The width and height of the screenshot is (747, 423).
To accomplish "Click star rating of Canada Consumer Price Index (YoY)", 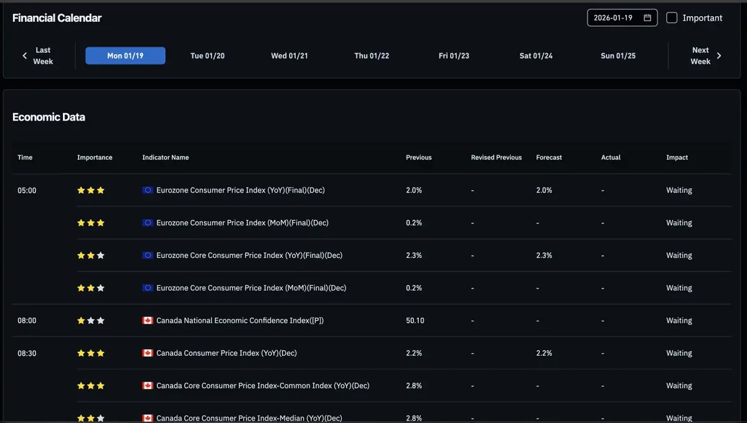I will pos(91,353).
